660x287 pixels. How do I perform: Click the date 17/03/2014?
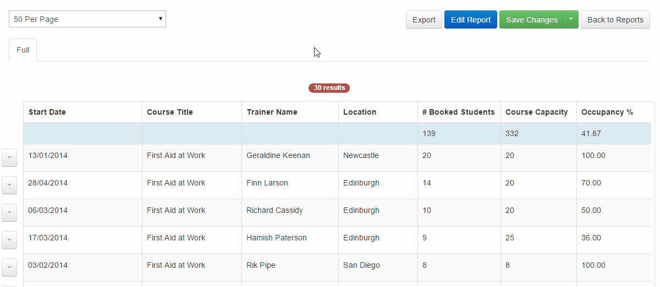tap(48, 238)
